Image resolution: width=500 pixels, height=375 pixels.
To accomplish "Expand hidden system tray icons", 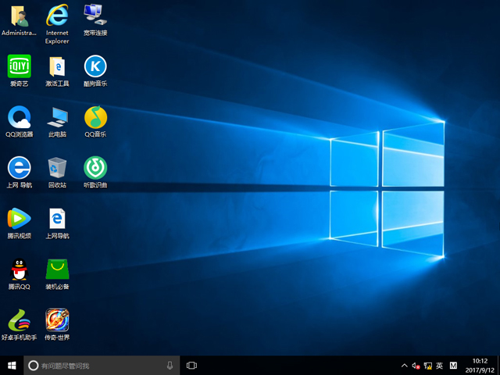I will 405,365.
